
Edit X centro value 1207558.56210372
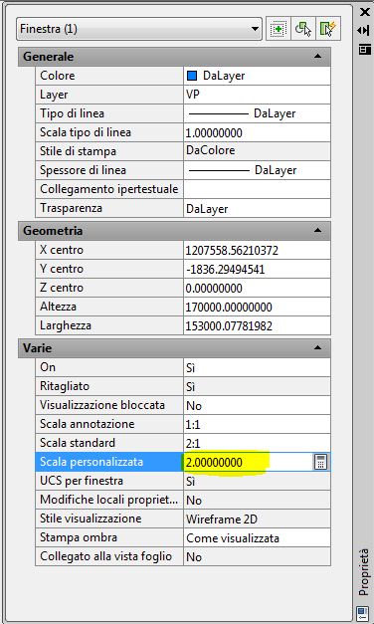coord(257,250)
